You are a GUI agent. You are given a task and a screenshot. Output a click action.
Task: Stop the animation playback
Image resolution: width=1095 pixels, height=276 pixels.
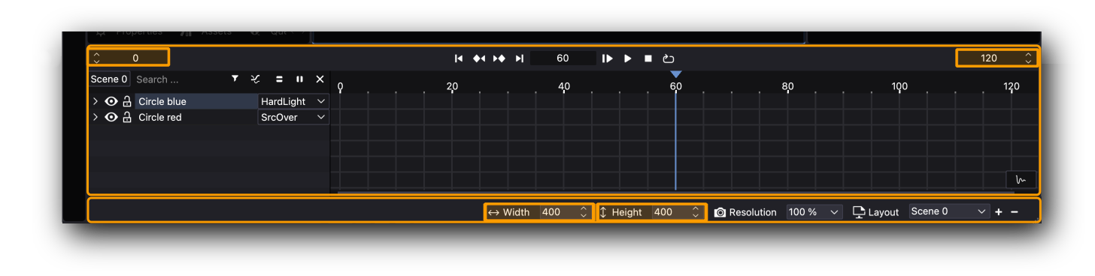pyautogui.click(x=648, y=58)
